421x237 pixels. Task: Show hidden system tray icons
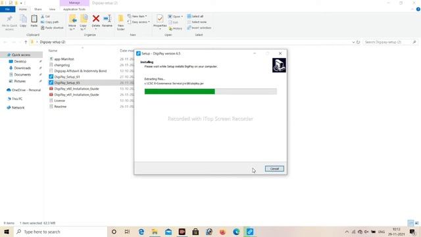[x=347, y=232]
